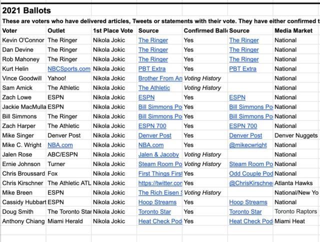Click the Toronto Raptors cell
This screenshot has height=242, width=320.
[x=295, y=211]
